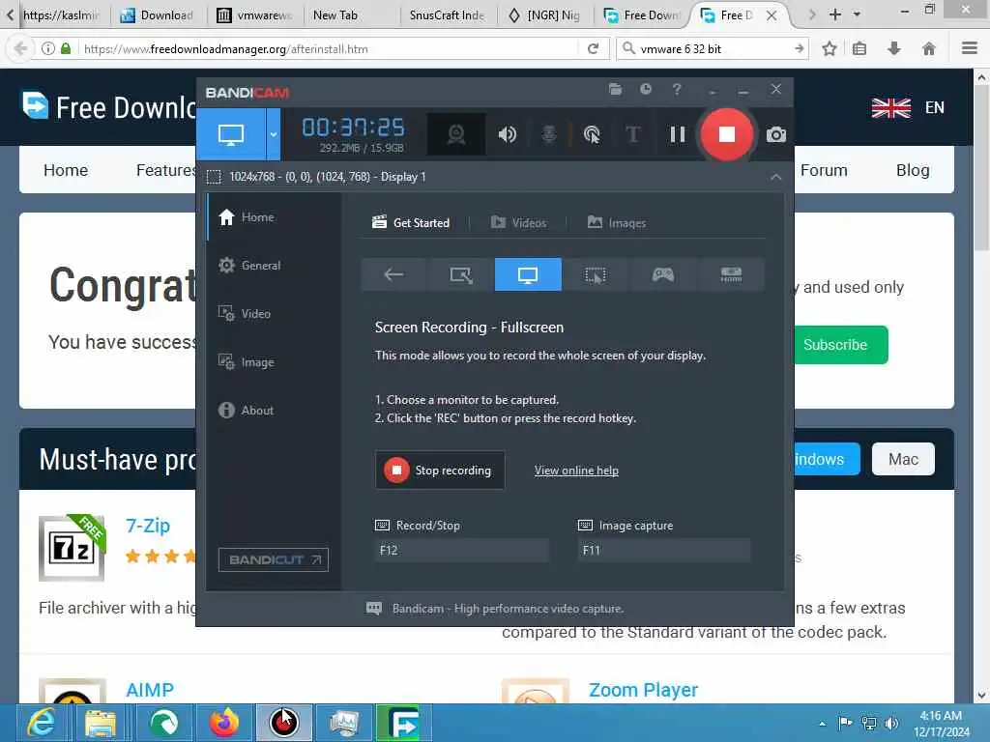
Task: Click the back arrow mode button
Action: point(394,274)
